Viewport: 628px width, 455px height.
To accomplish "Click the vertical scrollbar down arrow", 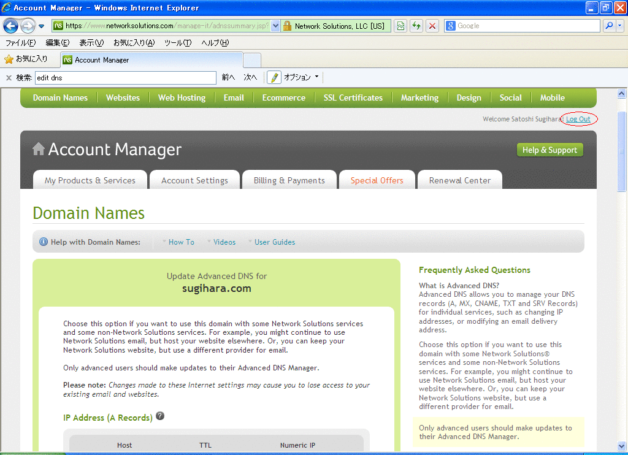I will coord(622,446).
